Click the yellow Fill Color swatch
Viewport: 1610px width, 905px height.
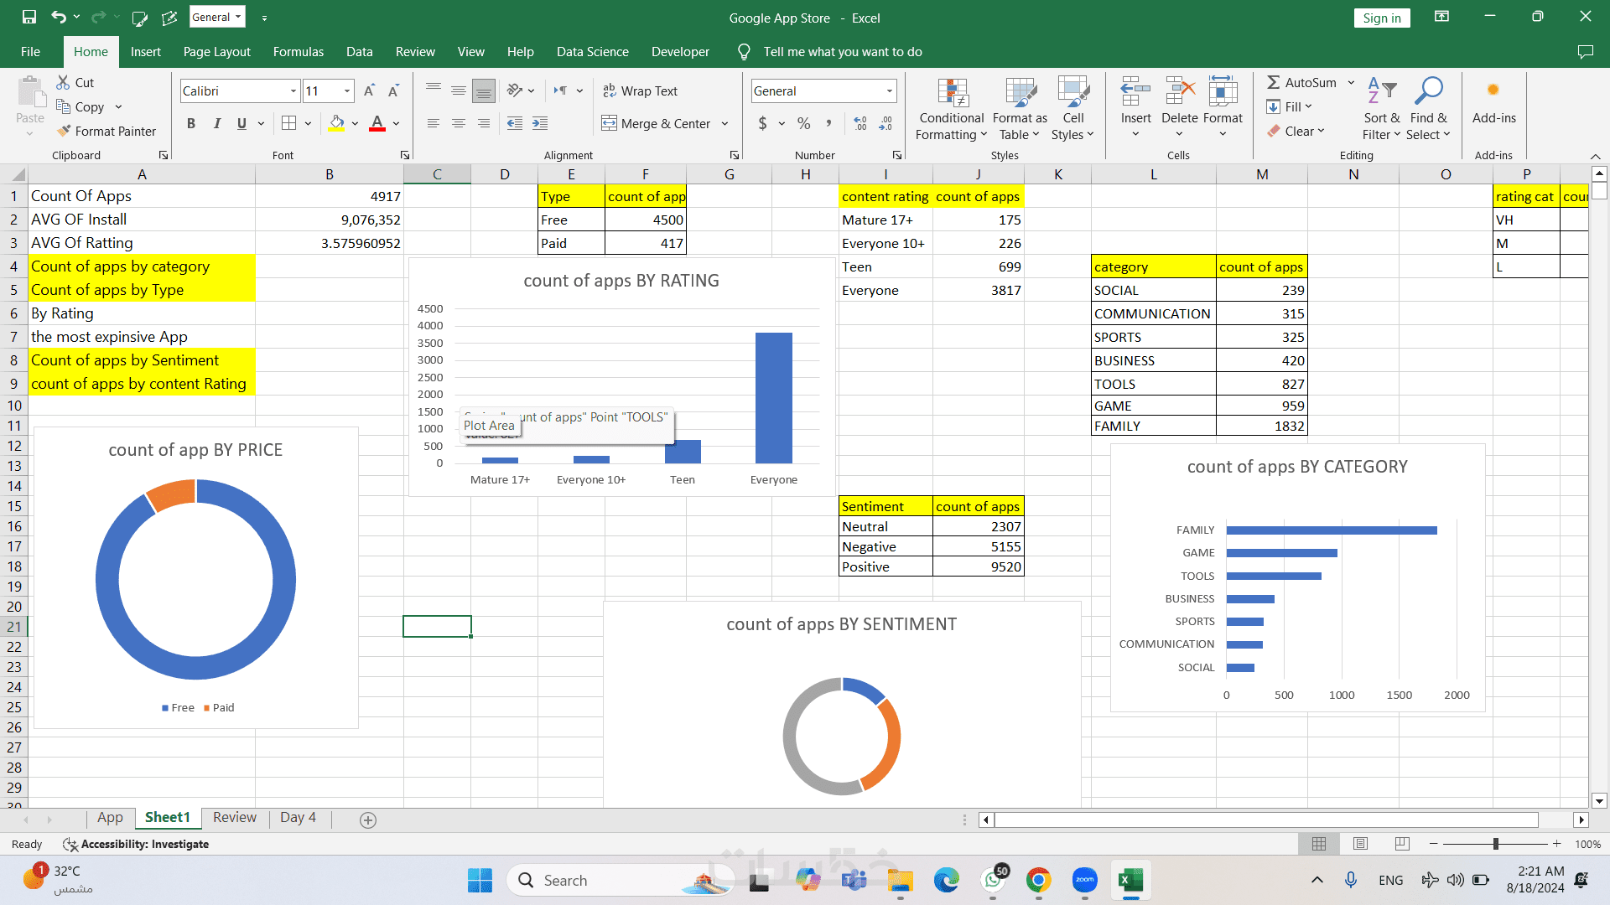point(336,123)
